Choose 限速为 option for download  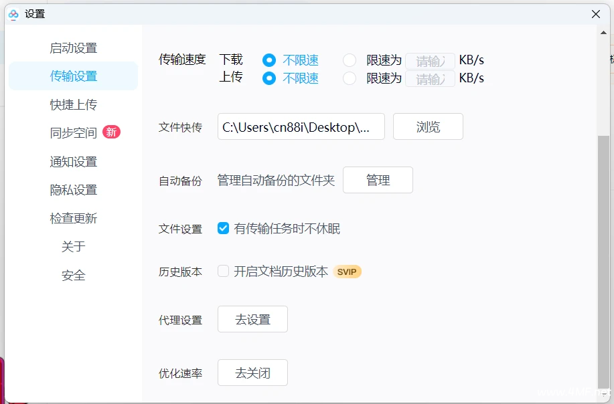click(350, 60)
